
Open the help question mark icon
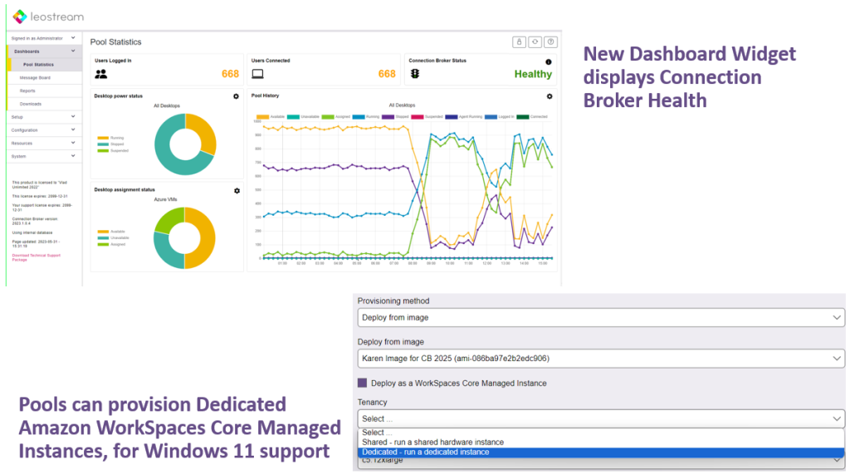550,42
